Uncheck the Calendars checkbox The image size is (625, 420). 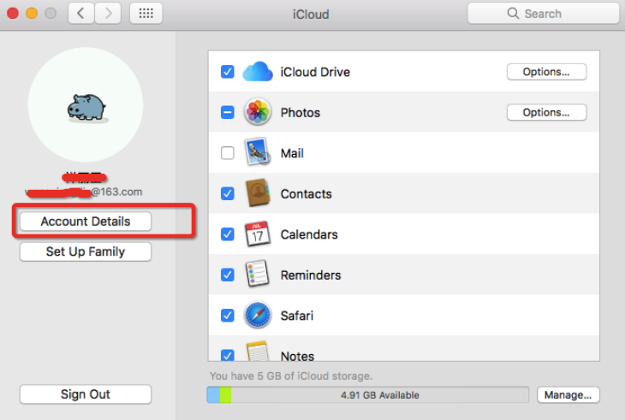(x=227, y=234)
